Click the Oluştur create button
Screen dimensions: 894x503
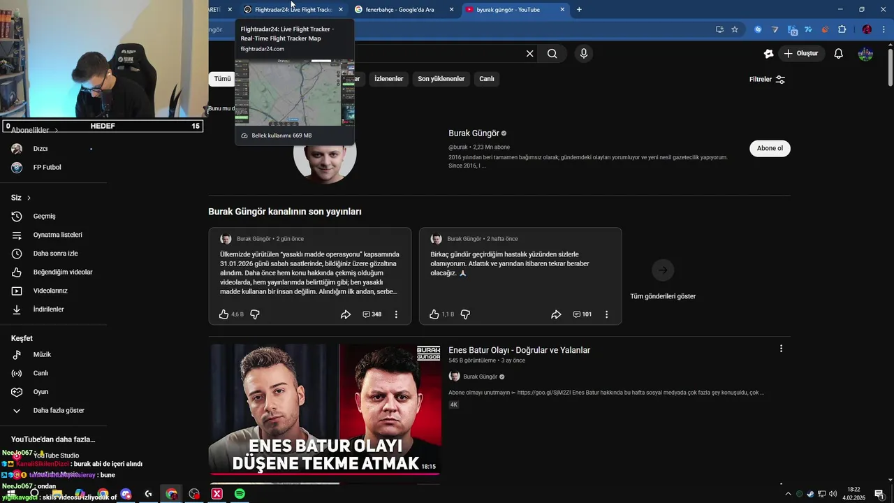click(801, 54)
